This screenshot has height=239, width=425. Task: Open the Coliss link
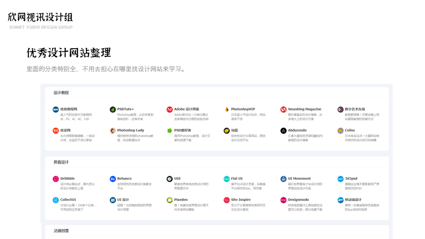(350, 130)
